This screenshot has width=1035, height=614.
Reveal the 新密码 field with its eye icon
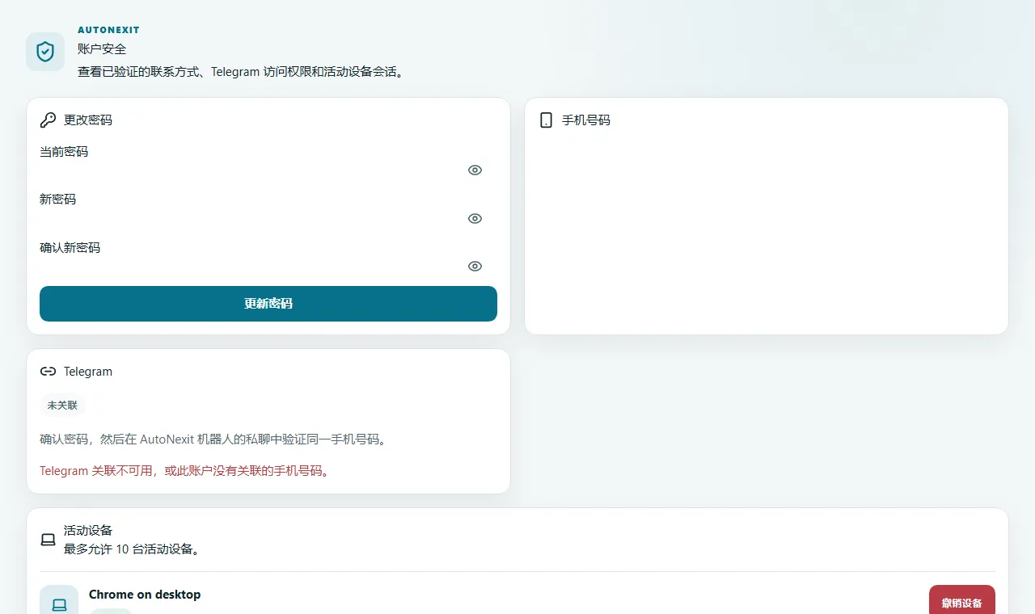point(475,219)
